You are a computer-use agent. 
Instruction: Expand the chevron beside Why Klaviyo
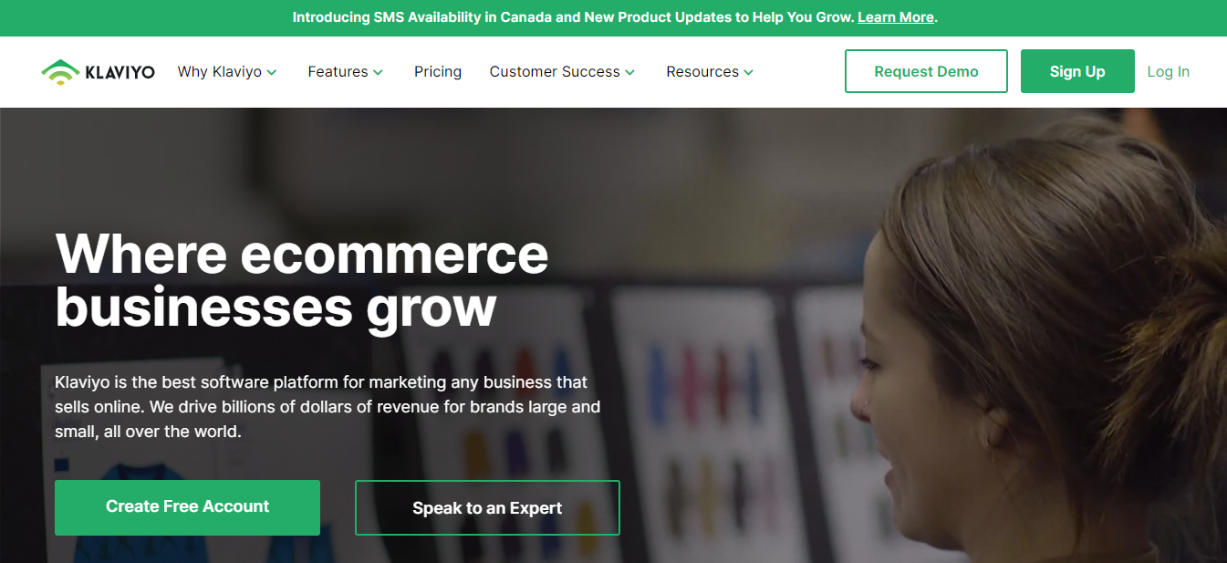pos(272,72)
